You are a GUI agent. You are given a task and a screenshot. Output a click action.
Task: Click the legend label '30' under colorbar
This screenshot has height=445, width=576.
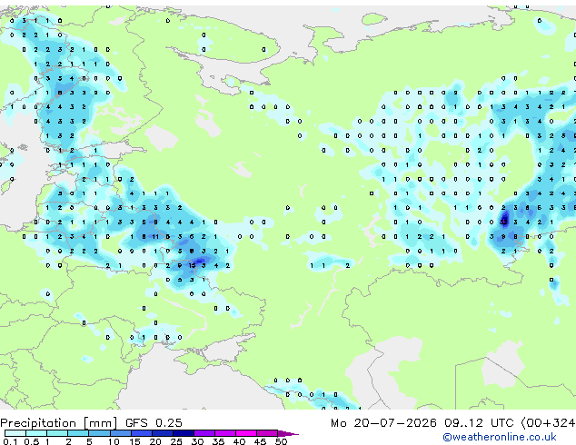(197, 441)
